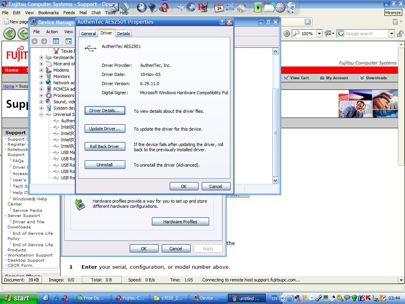Click the help question mark icon
The width and height of the screenshot is (405, 304).
(222, 22)
